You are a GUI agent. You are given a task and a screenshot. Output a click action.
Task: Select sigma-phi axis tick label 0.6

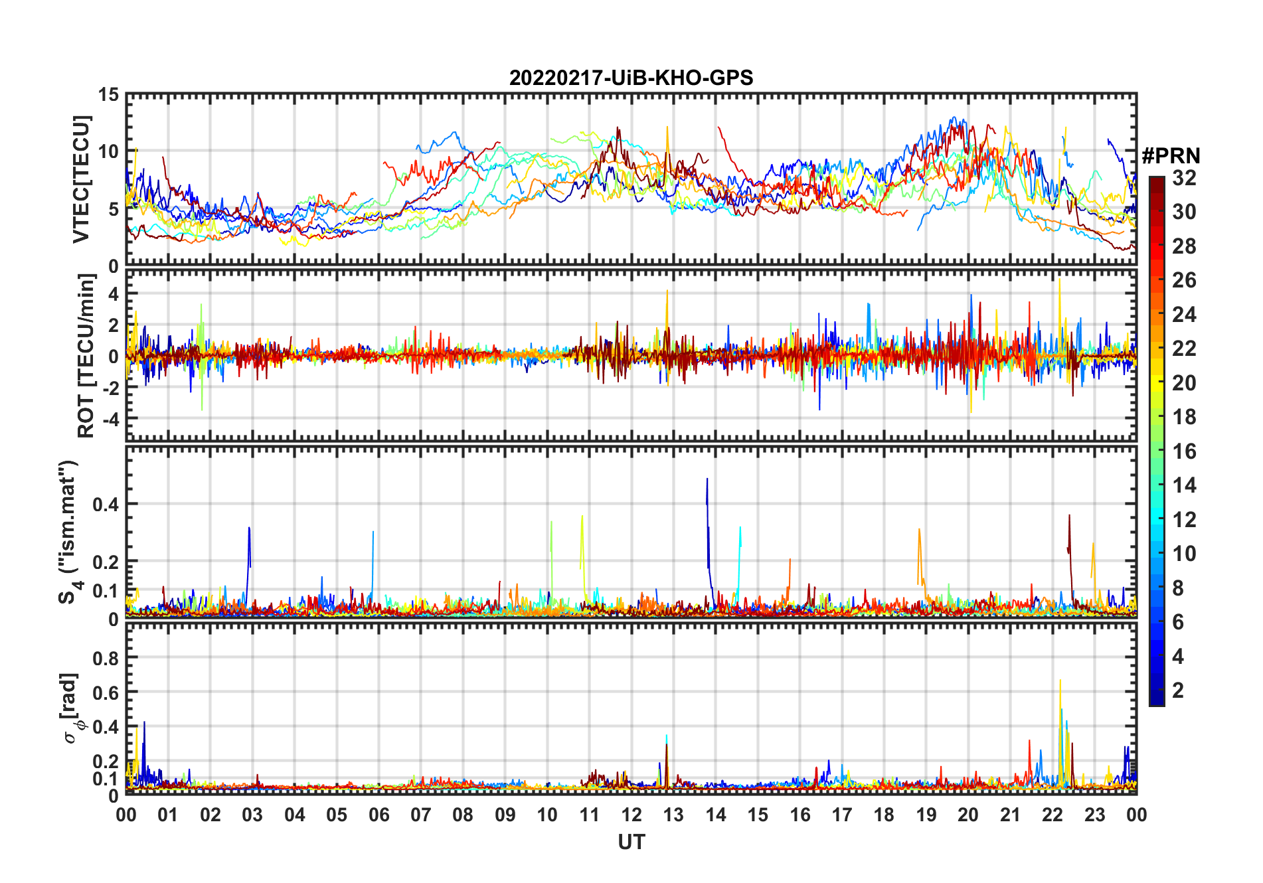click(106, 692)
